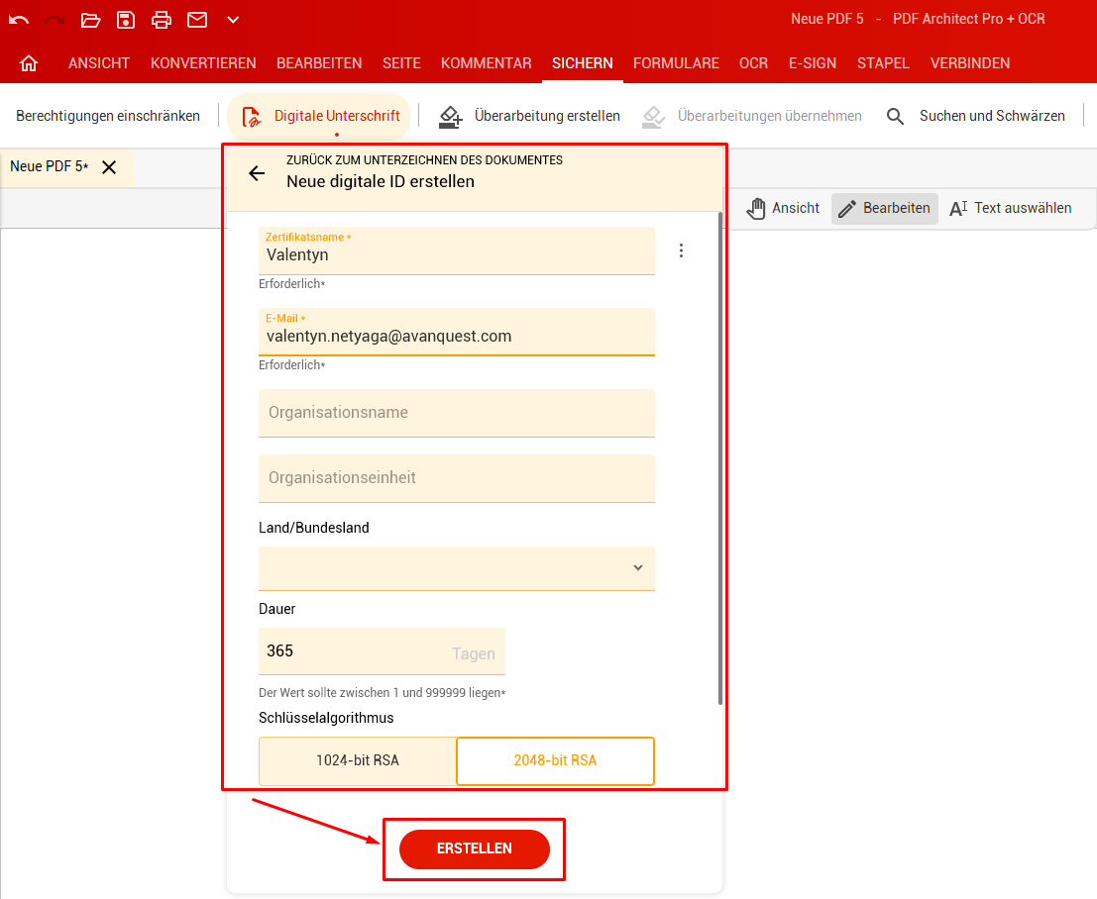Switch to the OCR tab

click(x=753, y=63)
